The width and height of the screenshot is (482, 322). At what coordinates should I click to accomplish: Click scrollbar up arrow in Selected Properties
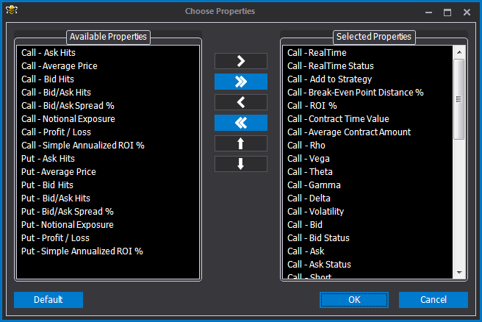[x=459, y=52]
